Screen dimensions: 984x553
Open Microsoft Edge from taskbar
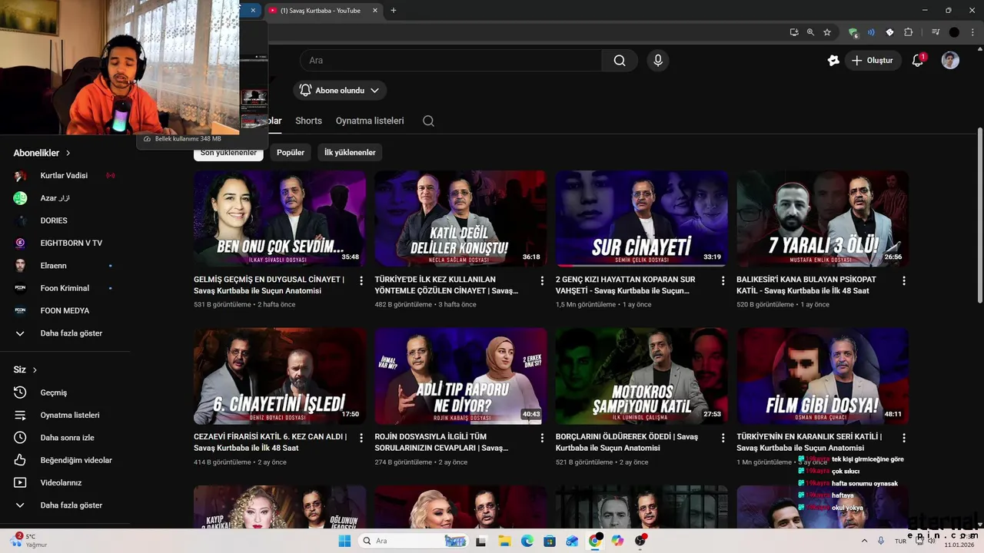[x=527, y=541]
